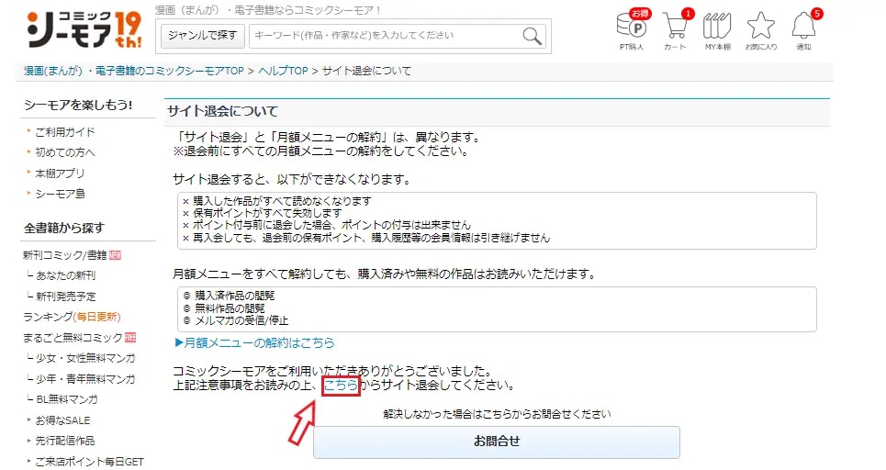Open the shopping cart icon

[x=675, y=28]
